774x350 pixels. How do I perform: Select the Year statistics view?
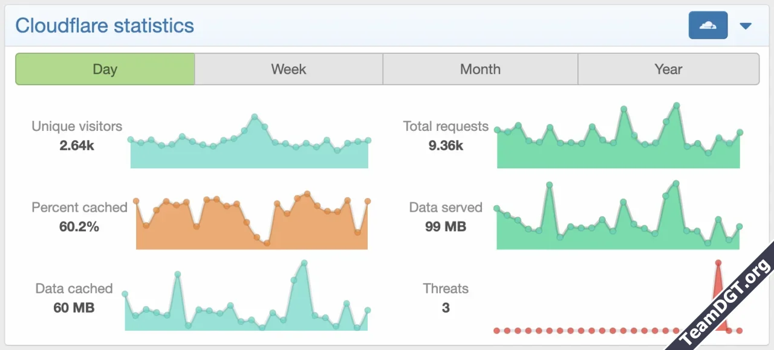tap(668, 69)
